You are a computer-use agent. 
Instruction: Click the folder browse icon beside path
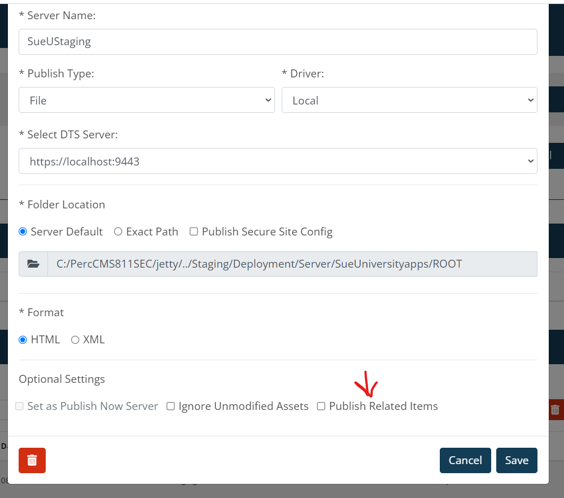33,264
